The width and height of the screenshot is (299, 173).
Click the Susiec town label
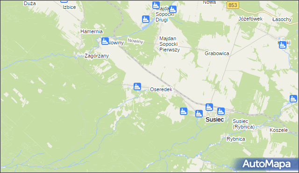214,120
